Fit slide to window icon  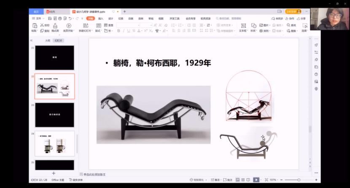click(266, 180)
